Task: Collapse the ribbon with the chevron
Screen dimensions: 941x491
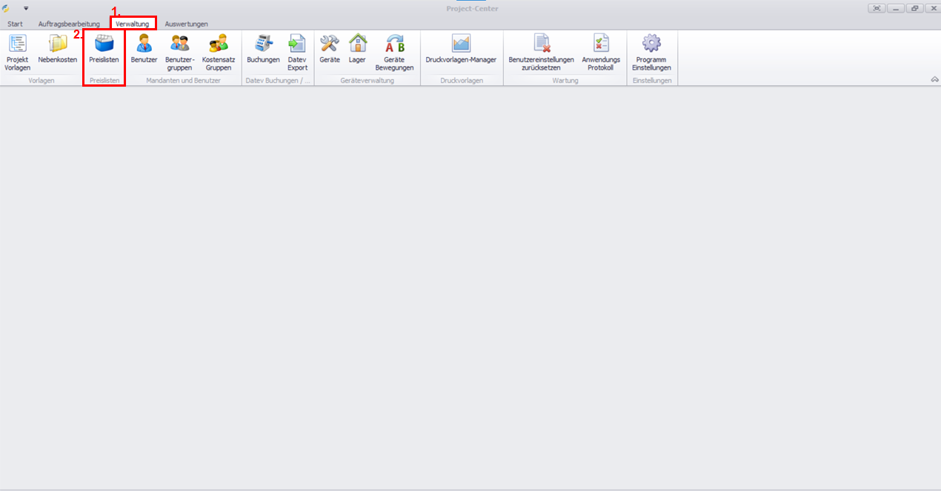Action: (x=934, y=80)
